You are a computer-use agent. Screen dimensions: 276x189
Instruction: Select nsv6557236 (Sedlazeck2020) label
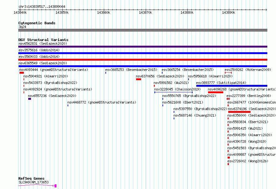coord(52,96)
